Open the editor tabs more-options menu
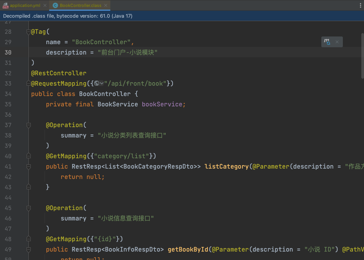 (x=360, y=5)
